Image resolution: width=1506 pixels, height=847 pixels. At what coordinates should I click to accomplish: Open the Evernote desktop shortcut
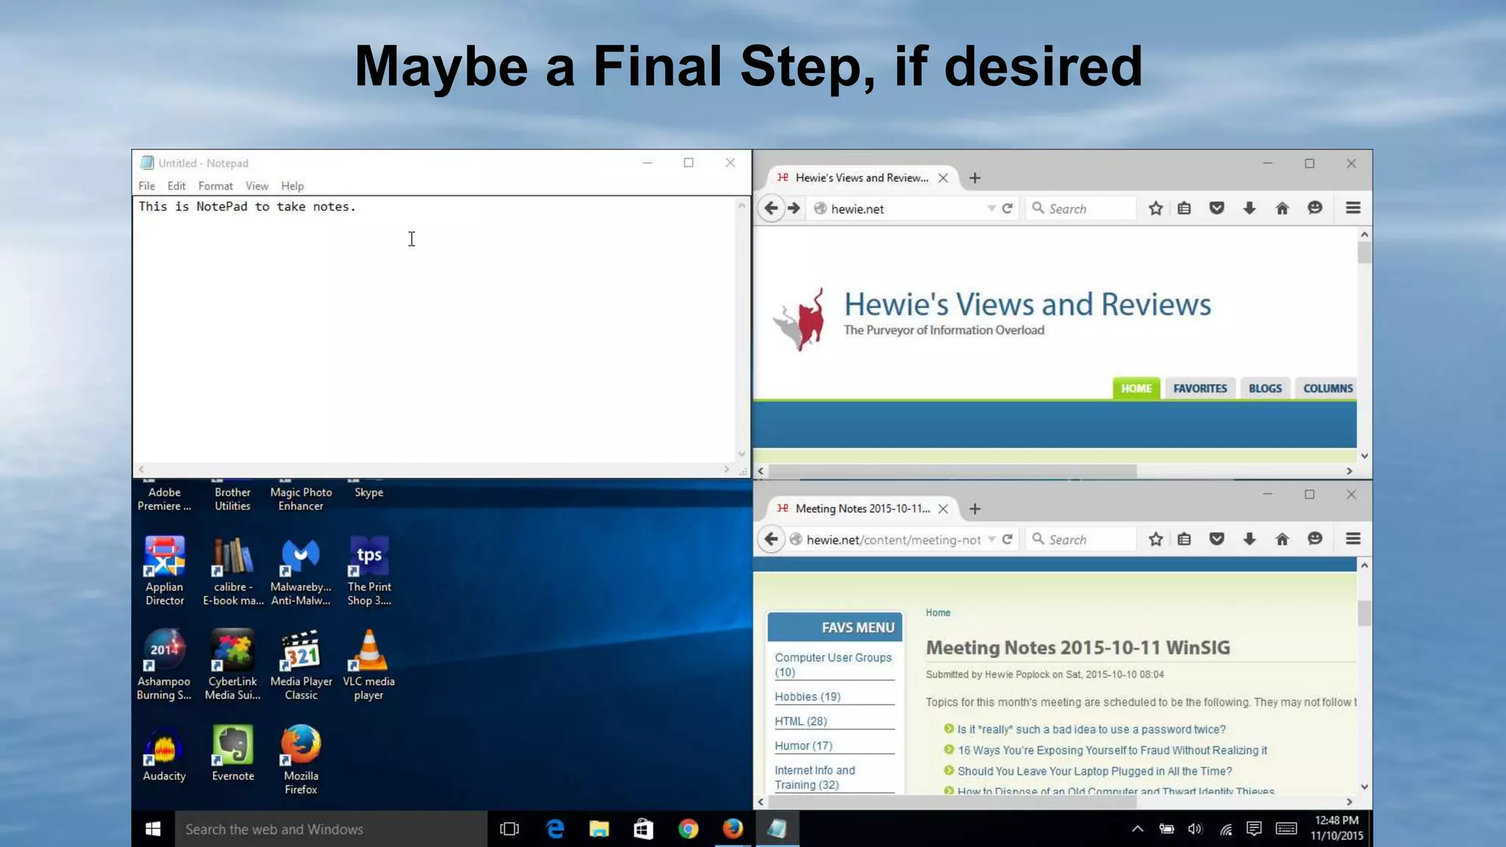click(232, 754)
